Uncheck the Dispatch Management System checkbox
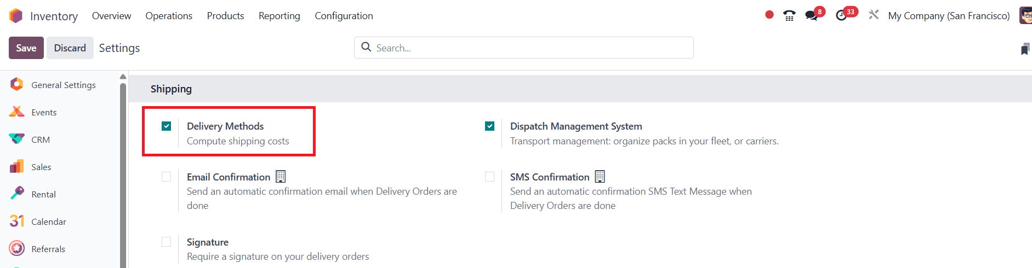The height and width of the screenshot is (268, 1032). pyautogui.click(x=490, y=126)
